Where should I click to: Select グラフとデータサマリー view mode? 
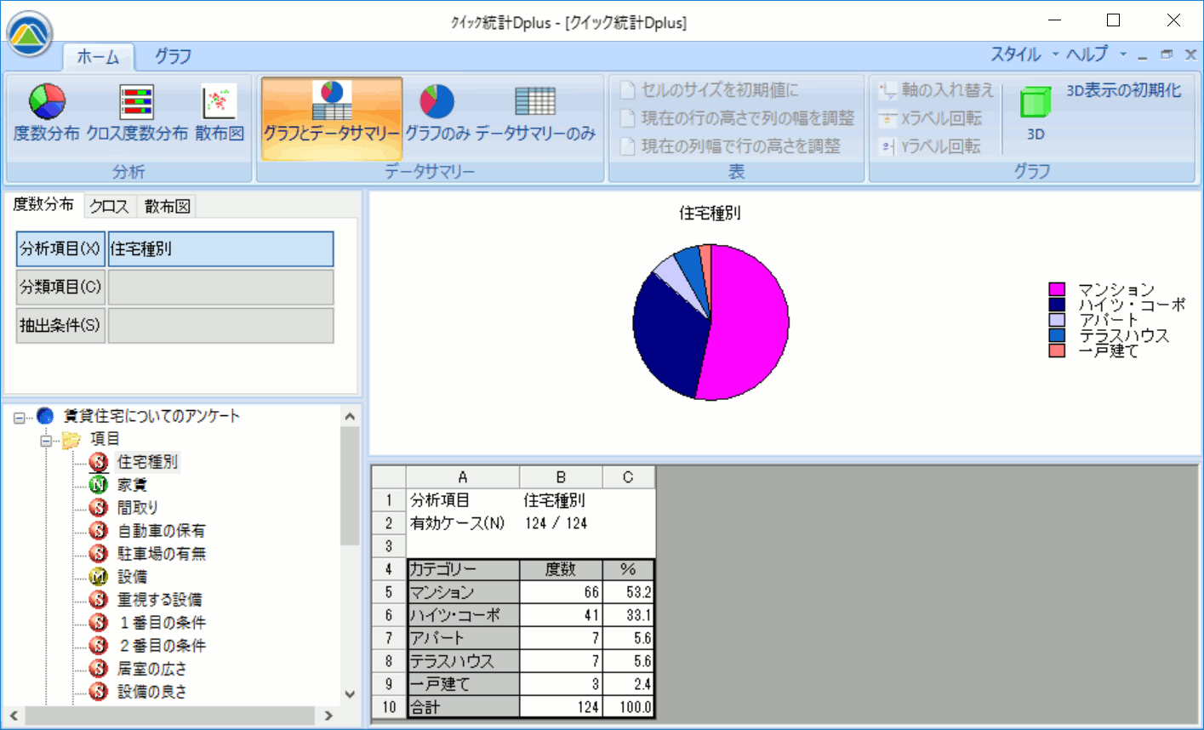332,119
